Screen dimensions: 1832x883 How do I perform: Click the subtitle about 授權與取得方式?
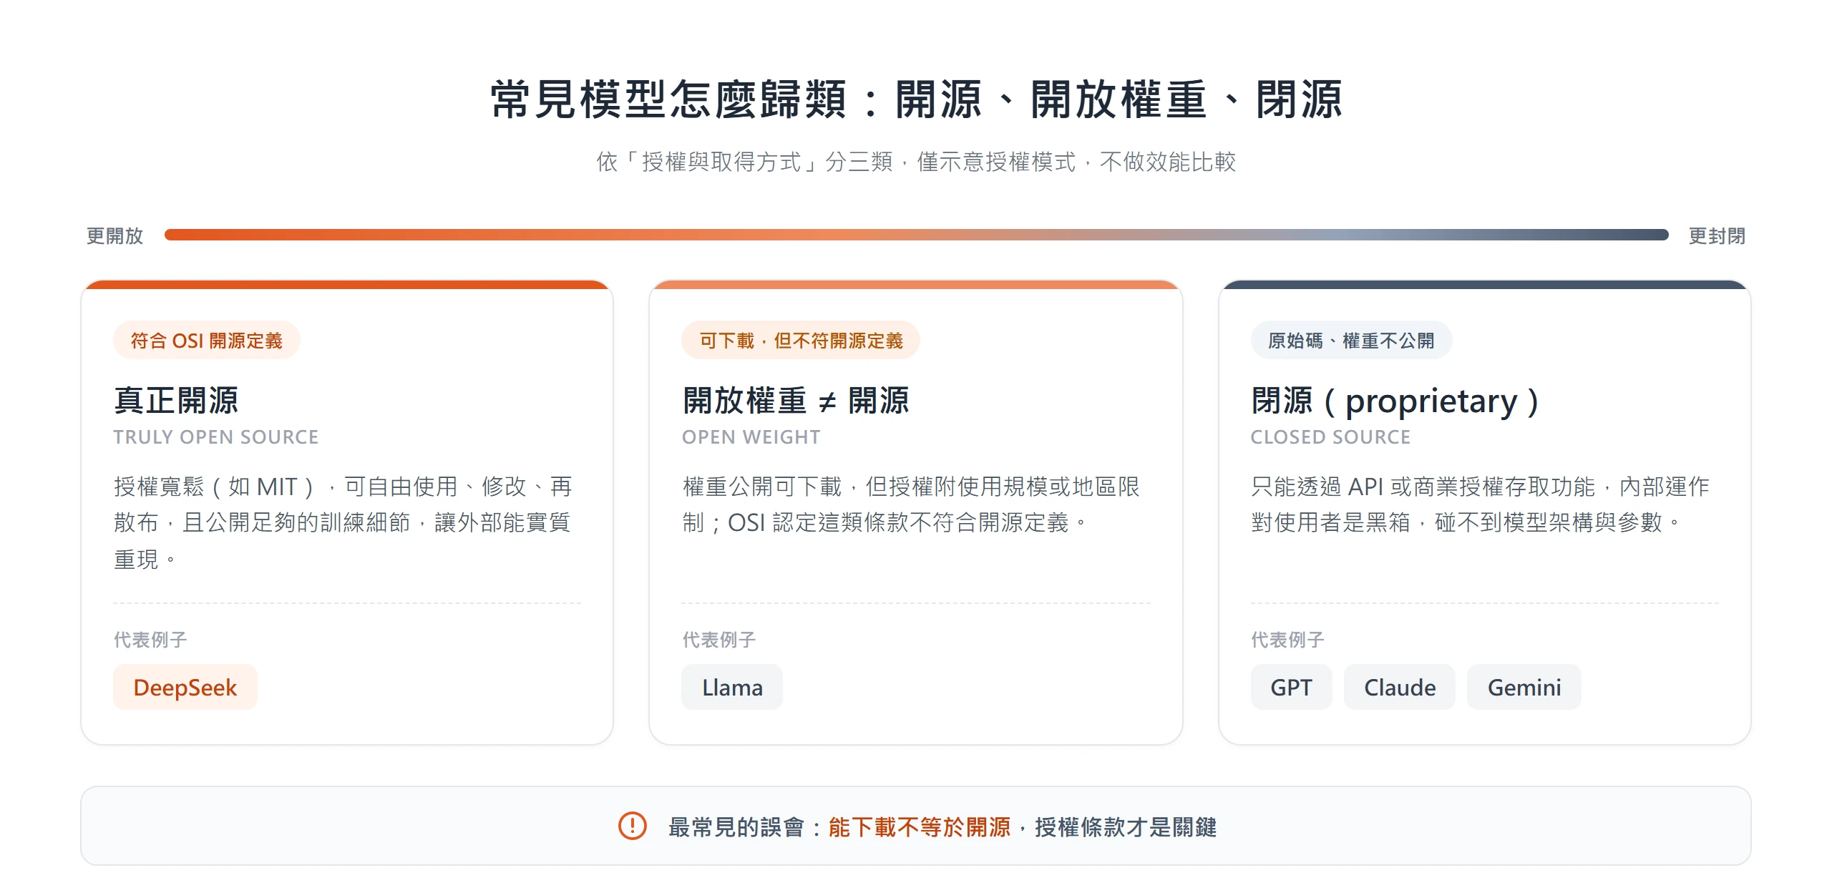[x=916, y=162]
